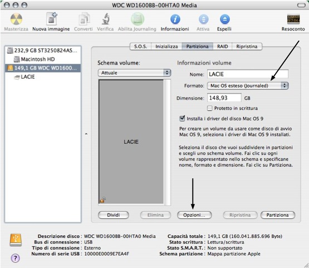Viewport: 309px width, 268px height.
Task: Click the Dividi button
Action: point(114,215)
